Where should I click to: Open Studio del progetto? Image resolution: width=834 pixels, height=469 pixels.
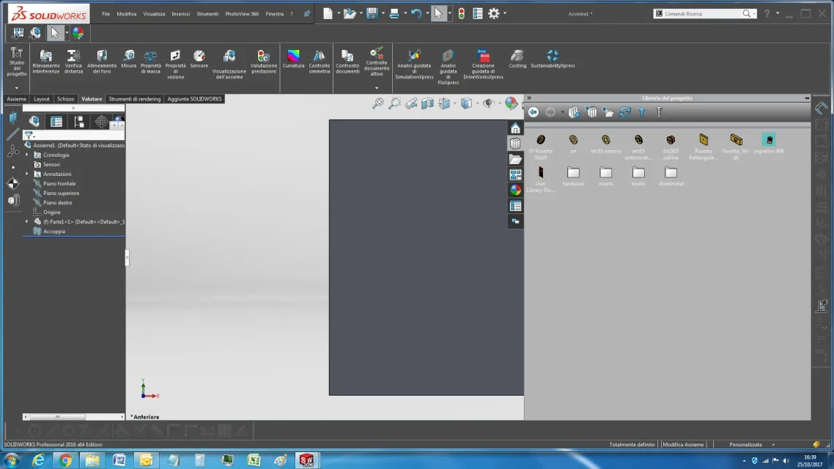(16, 62)
